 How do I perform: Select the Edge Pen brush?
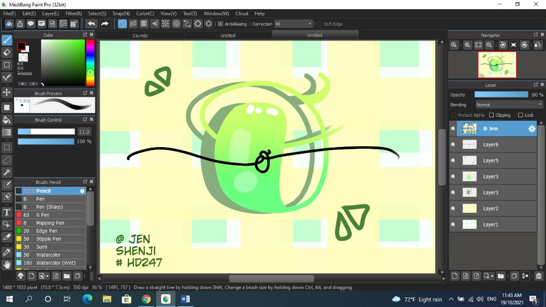(51, 231)
